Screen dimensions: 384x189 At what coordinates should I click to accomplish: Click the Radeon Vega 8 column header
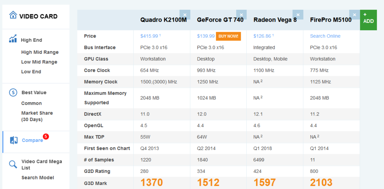coord(275,20)
